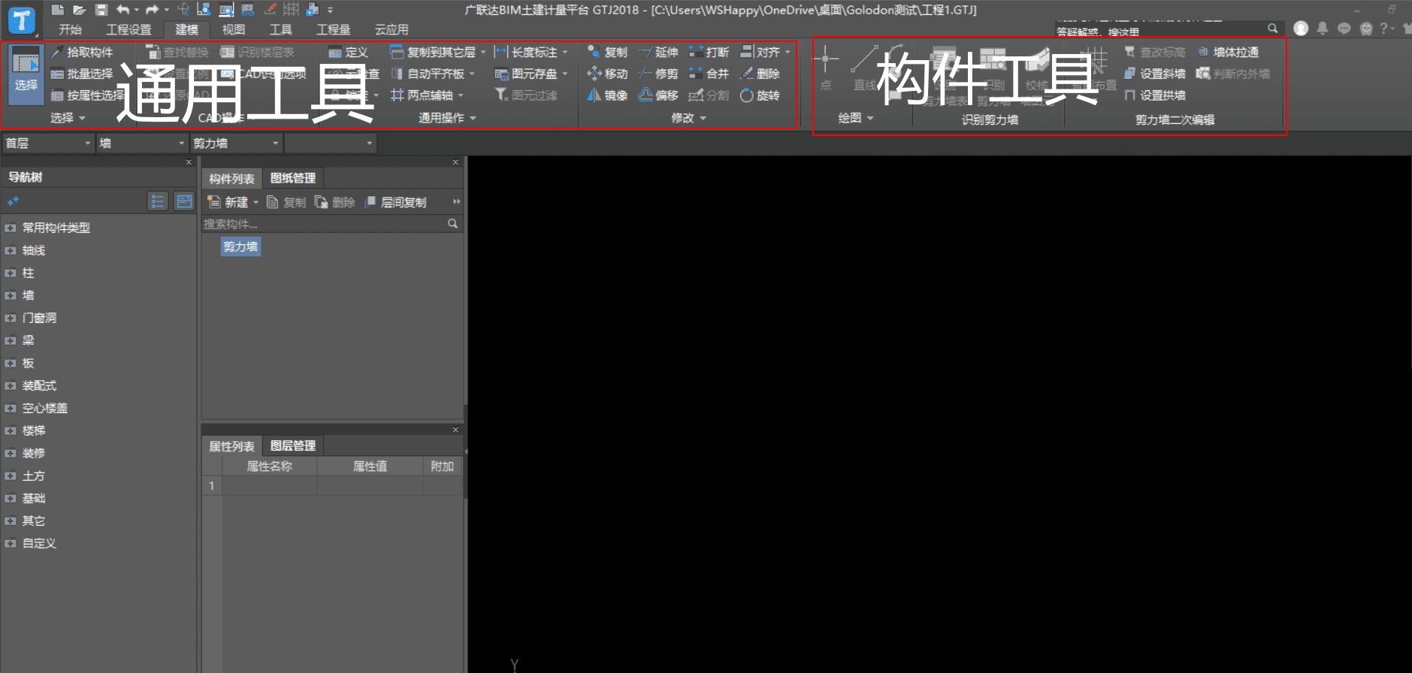Click 新建 to create a component
The height and width of the screenshot is (673, 1412).
228,202
